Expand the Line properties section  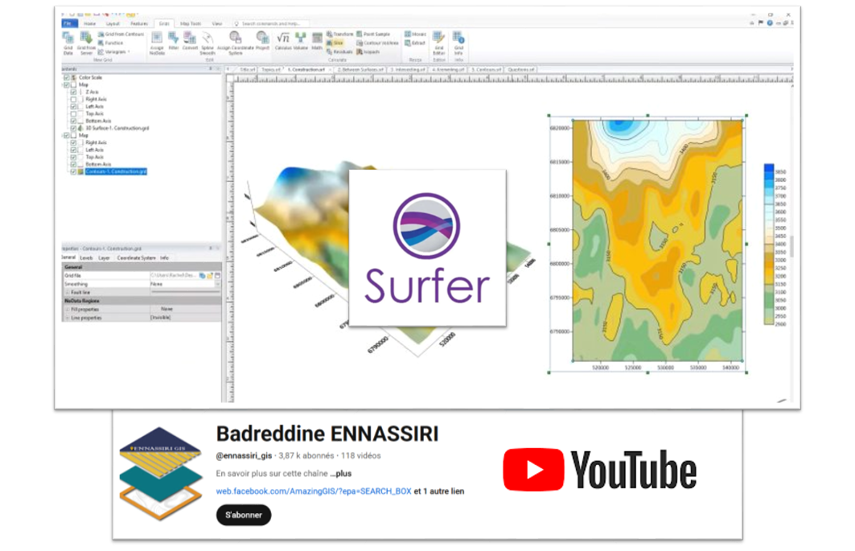click(x=68, y=318)
